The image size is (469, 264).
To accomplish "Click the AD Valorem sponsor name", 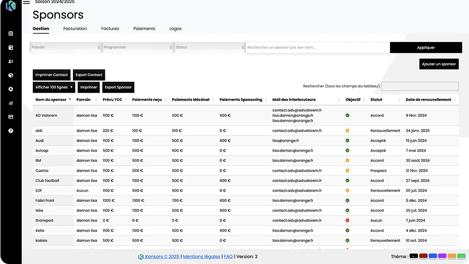I will click(47, 115).
